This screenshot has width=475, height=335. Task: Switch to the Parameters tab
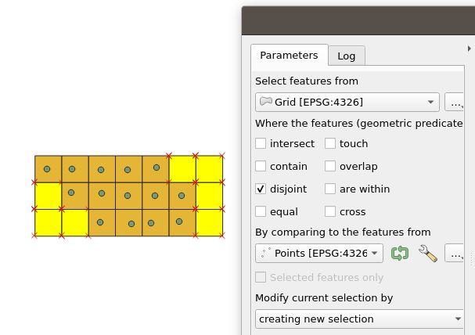click(x=289, y=55)
